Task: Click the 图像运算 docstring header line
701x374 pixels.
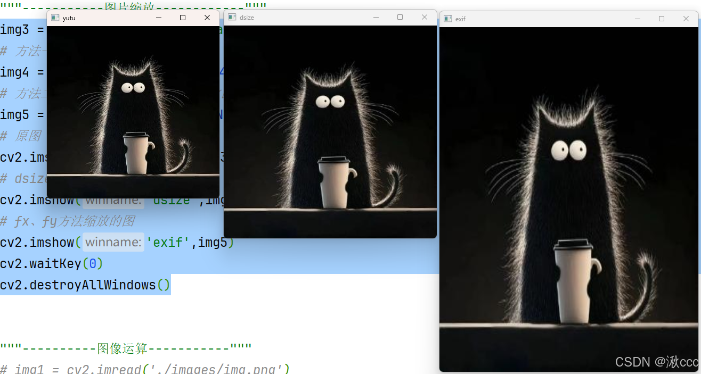Action: 126,348
